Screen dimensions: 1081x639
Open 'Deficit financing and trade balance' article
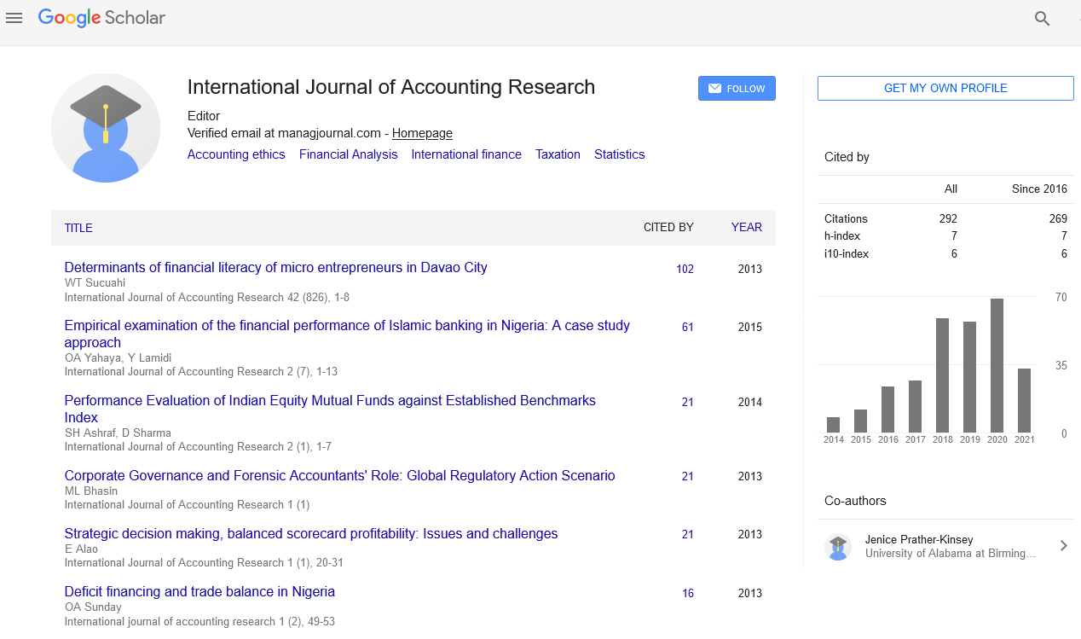(199, 591)
